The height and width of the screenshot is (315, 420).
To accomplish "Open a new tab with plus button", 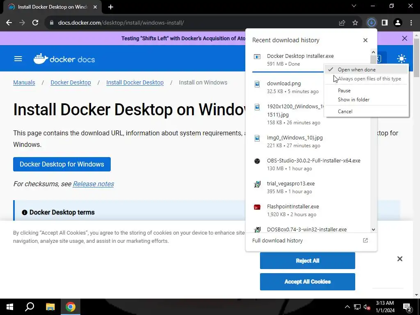I will point(111,7).
